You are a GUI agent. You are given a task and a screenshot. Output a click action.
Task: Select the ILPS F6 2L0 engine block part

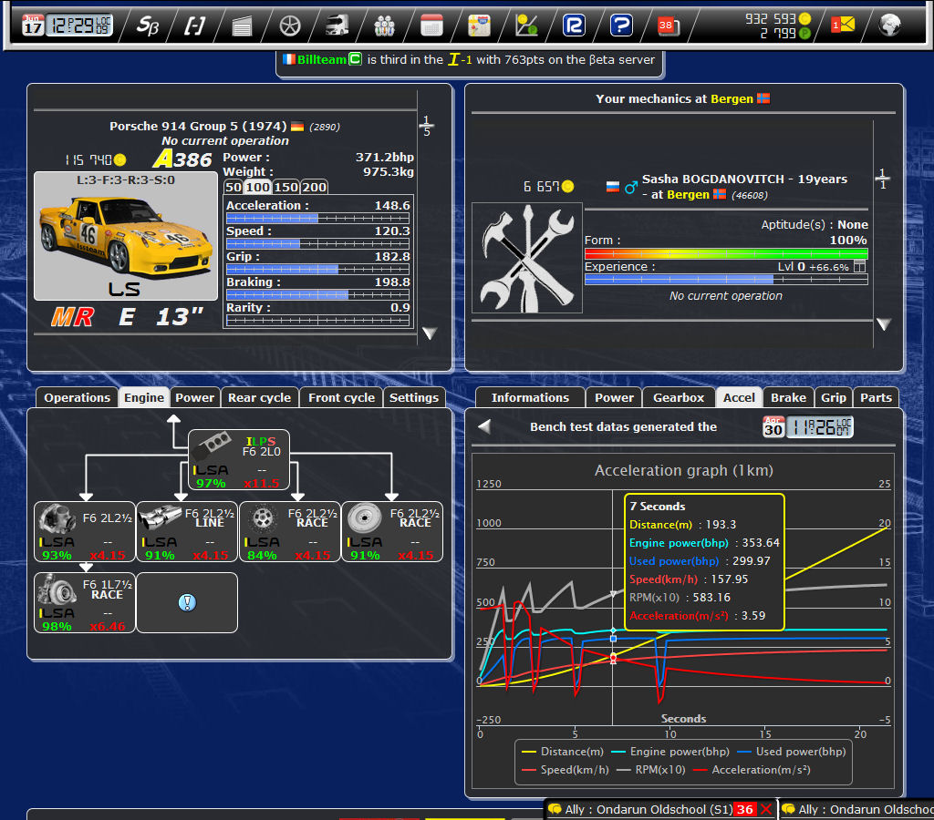[x=239, y=460]
